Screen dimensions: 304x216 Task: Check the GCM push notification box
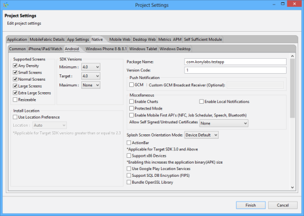[132, 85]
